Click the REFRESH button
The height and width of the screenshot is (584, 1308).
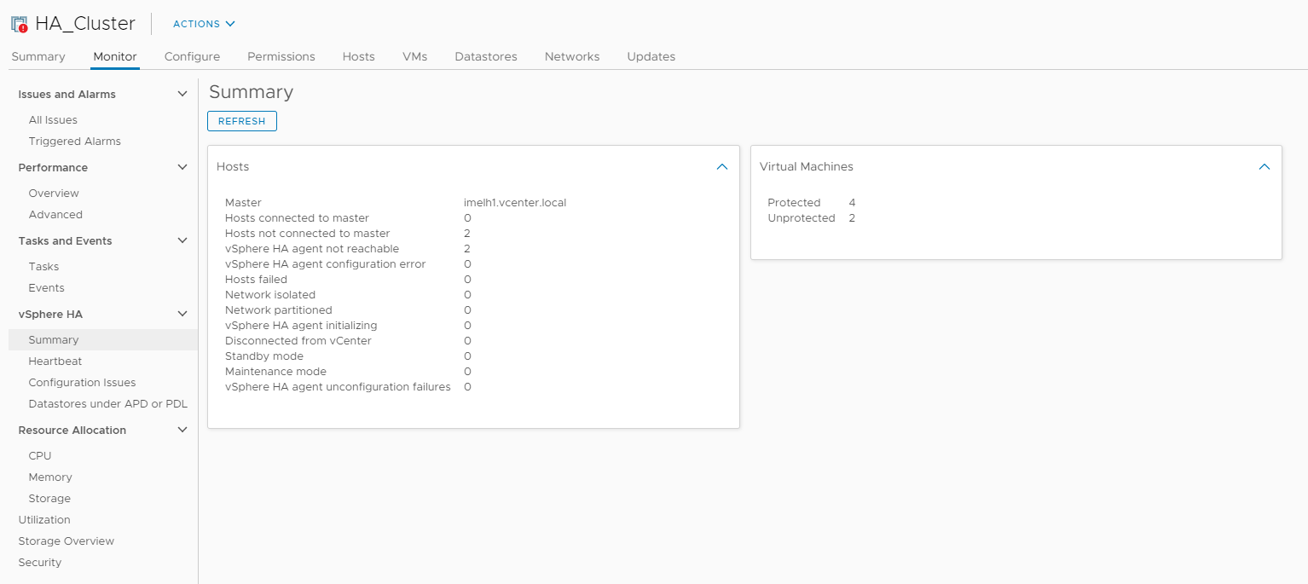tap(242, 121)
